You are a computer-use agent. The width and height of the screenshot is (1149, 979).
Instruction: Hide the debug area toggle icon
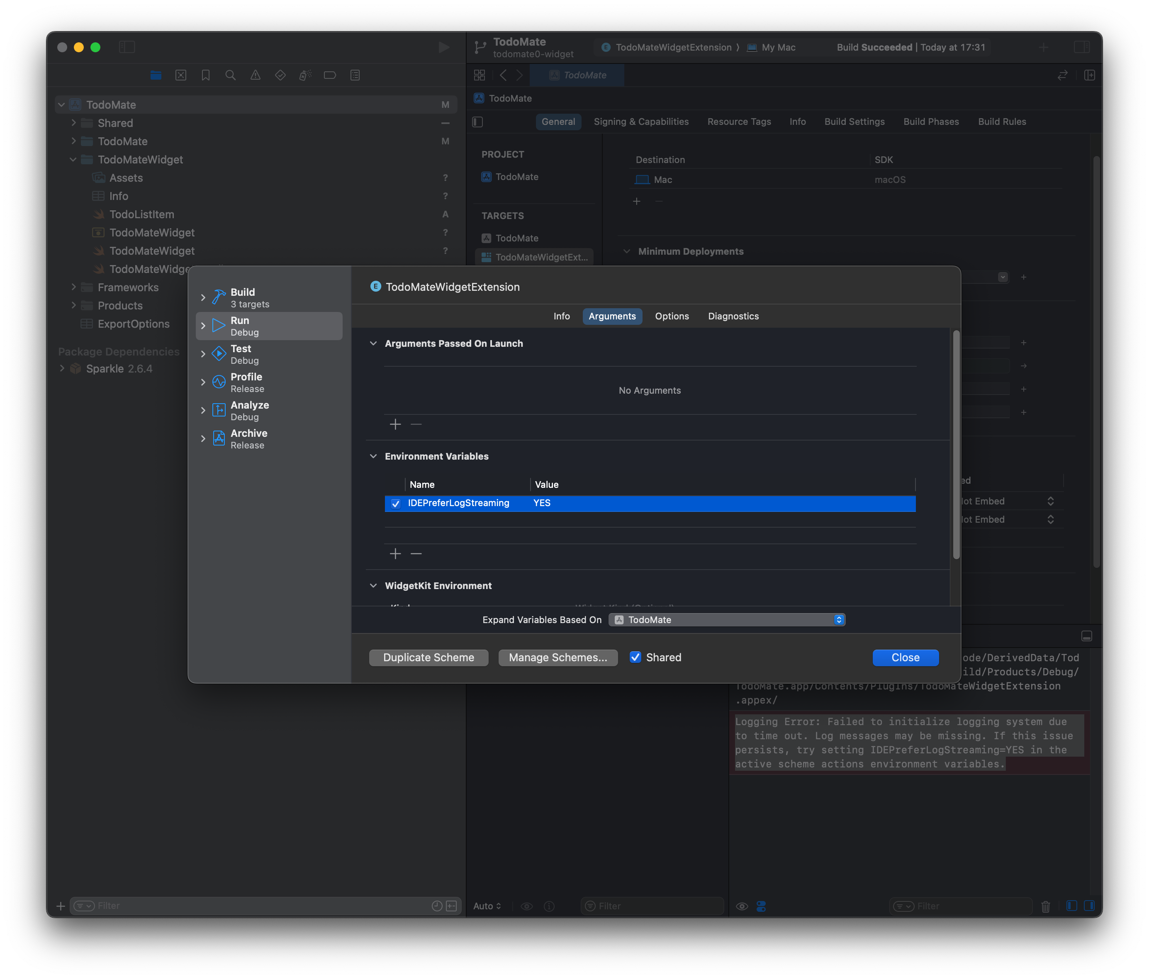pos(1087,636)
